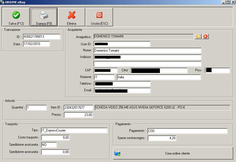Image resolution: width=236 pixels, height=162 pixels.
Task: Click into the User ID field
Action: [x=122, y=44]
